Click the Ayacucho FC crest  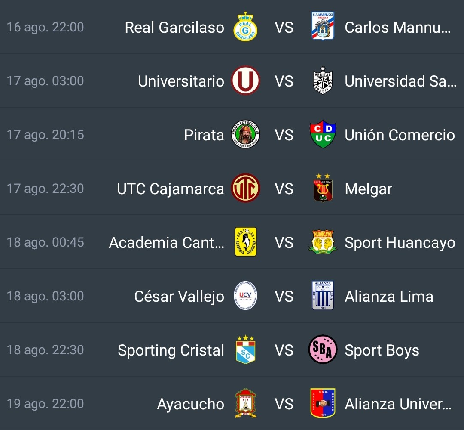[x=245, y=403]
